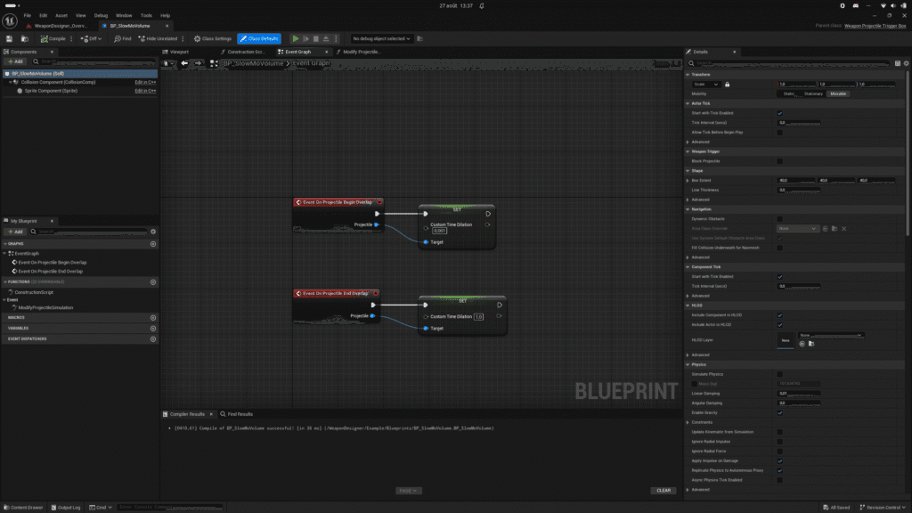Open the debug object selection dropdown
912x513 pixels.
pos(381,39)
